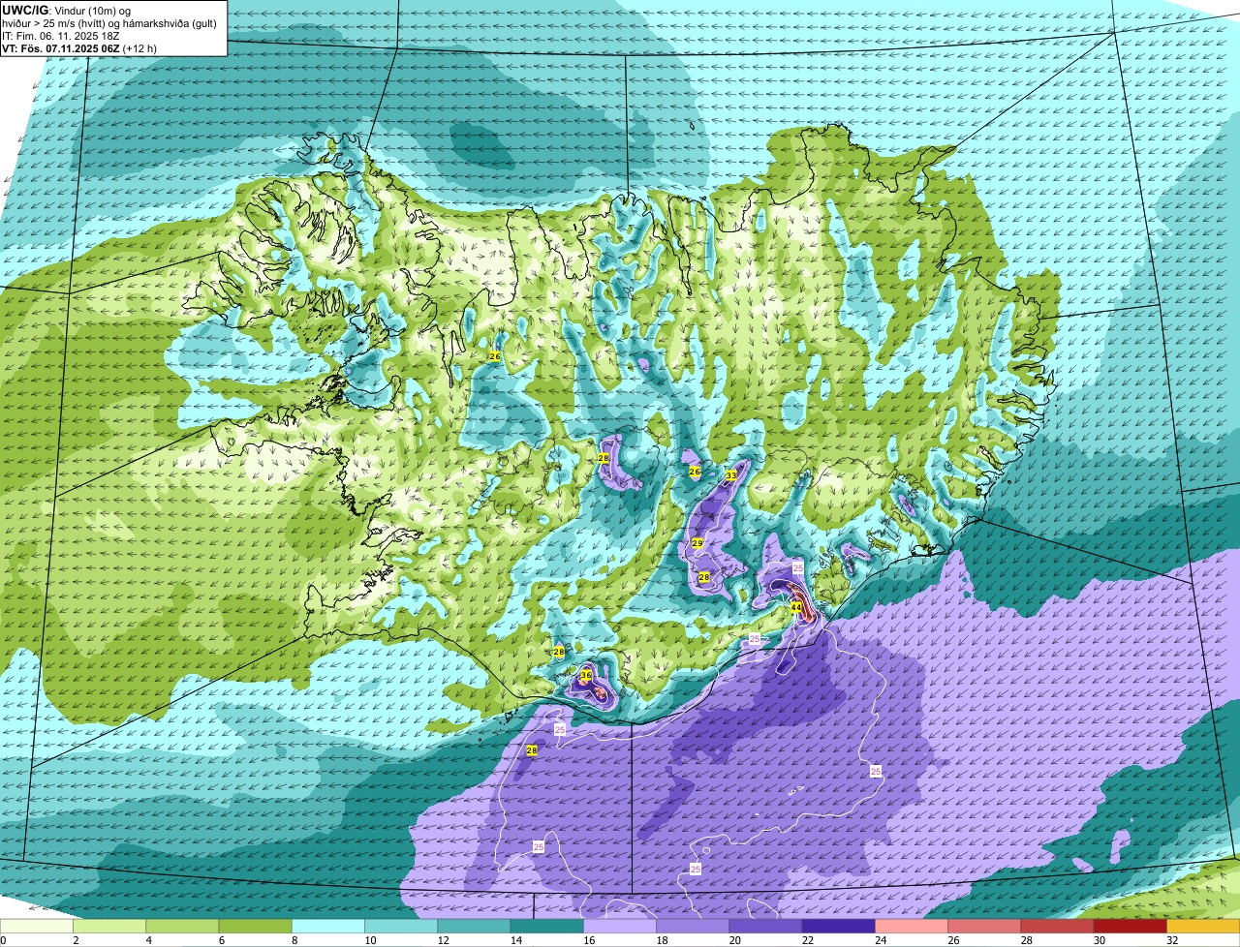Image resolution: width=1240 pixels, height=947 pixels.
Task: Click the 26–28 m/s legend color swatch
Action: click(x=984, y=927)
